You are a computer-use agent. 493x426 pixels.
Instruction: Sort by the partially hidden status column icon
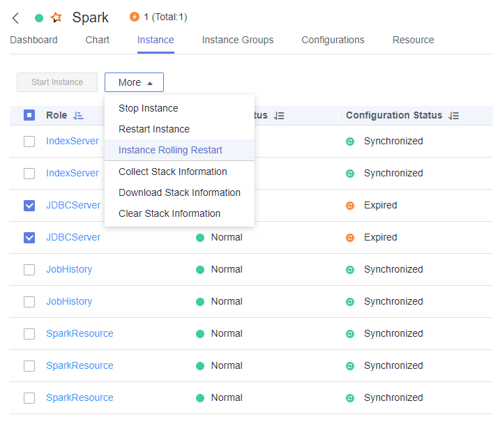tap(279, 116)
